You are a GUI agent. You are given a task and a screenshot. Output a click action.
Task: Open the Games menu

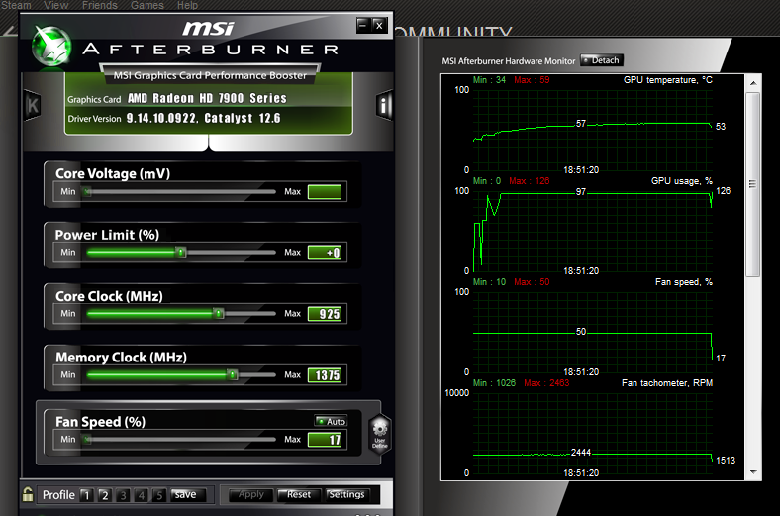147,5
